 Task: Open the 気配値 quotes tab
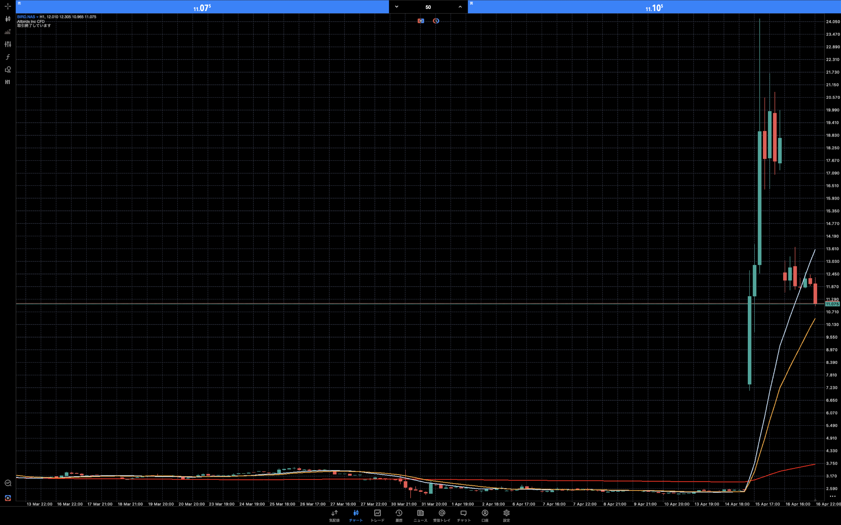coord(334,516)
